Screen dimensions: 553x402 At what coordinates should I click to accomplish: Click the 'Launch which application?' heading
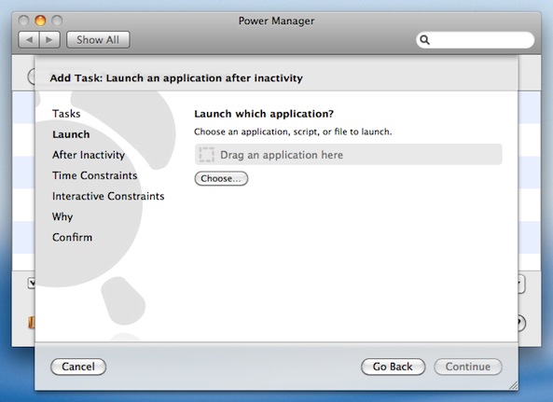264,114
